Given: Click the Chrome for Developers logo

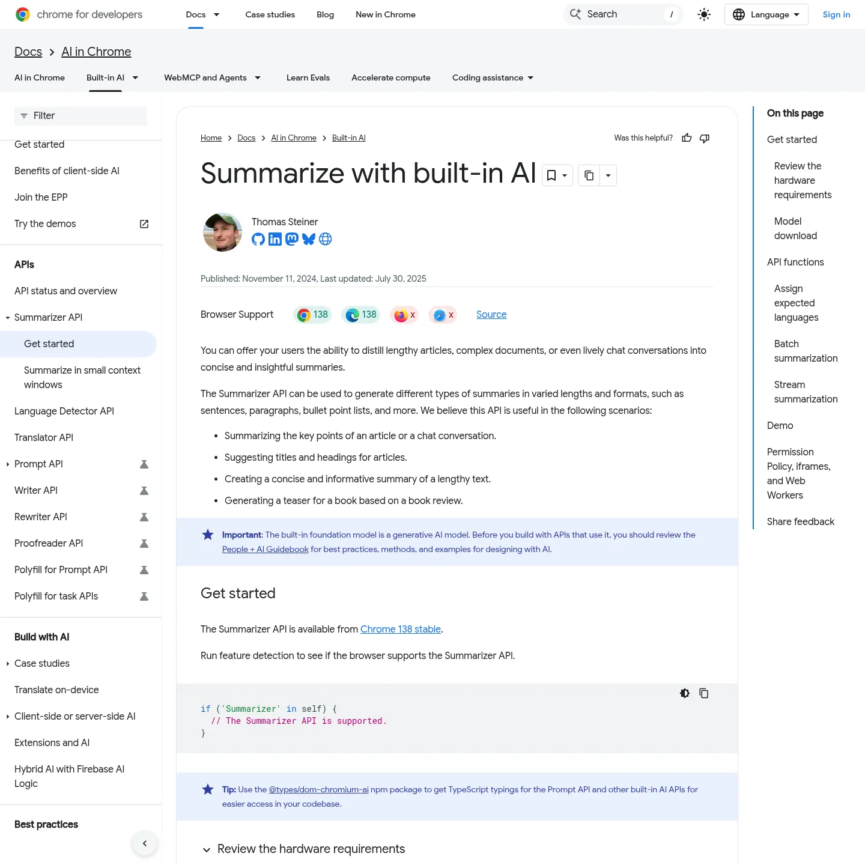Looking at the screenshot, I should (x=79, y=14).
